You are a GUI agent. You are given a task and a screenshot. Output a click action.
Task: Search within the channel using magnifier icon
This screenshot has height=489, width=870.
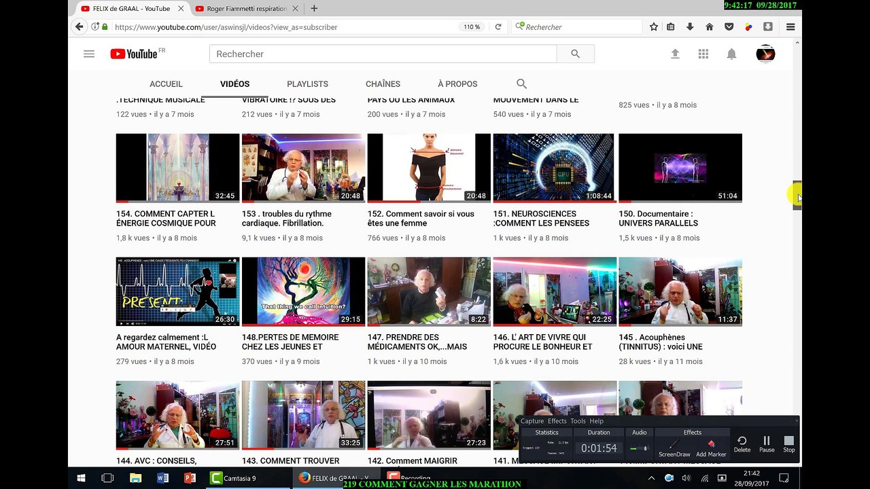(x=521, y=84)
